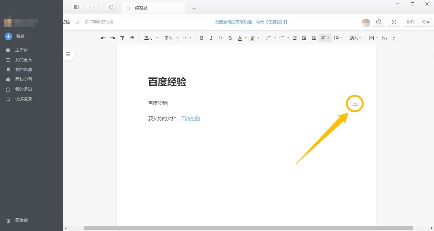Screen dimensions: 434x231
Task: Start presentation play button
Action: point(394,22)
